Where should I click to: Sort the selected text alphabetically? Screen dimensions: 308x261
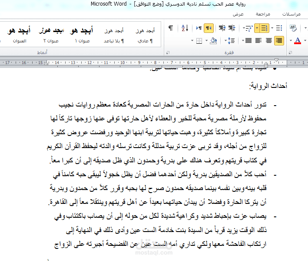click(185, 29)
